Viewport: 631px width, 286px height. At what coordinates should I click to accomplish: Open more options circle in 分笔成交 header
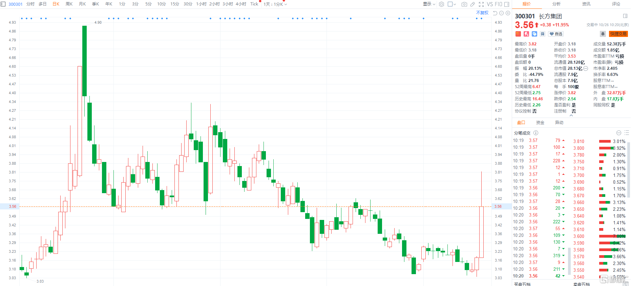[619, 133]
